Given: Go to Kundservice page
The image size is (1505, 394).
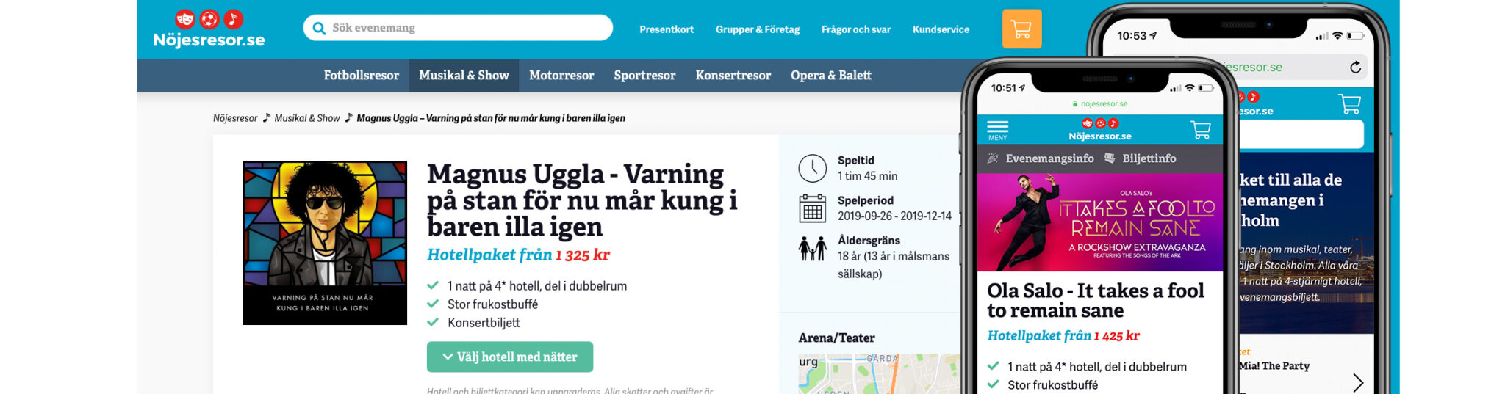Looking at the screenshot, I should (x=941, y=29).
